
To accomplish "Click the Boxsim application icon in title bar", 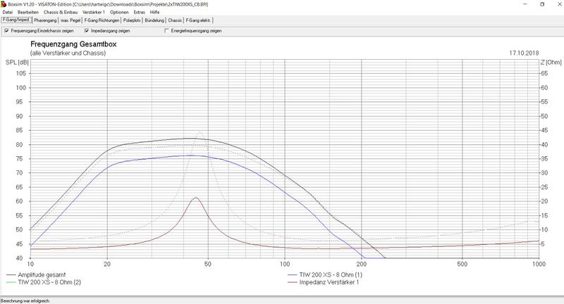I will click(x=4, y=4).
